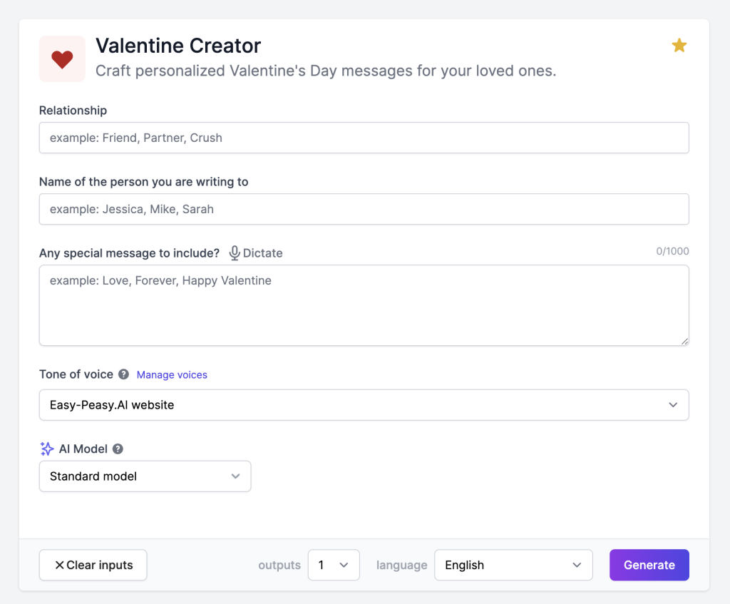This screenshot has width=730, height=604.
Task: Click the red heart Valentine Creator logo
Action: pos(62,59)
